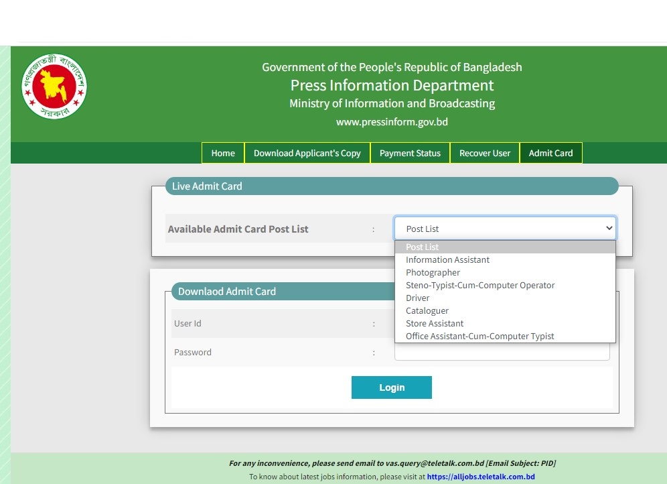Screen dimensions: 667x484
Task: Select Steno-Typist-Cum-Computer Operator option
Action: point(480,286)
